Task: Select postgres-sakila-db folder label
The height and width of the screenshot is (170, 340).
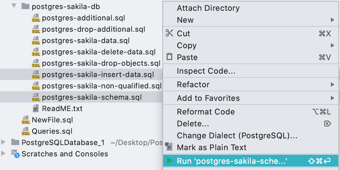Action: tap(66, 7)
